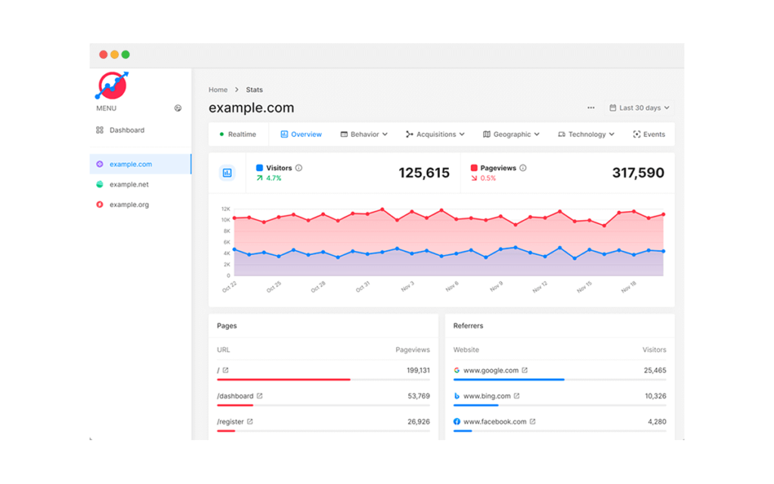This screenshot has width=774, height=484.
Task: Click the 25,465 visitors value
Action: (x=655, y=370)
